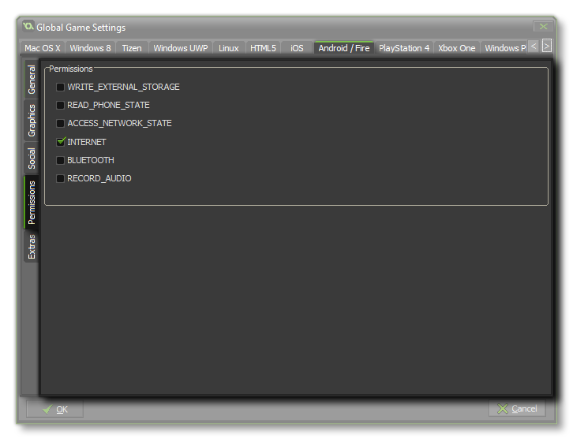Open the General side tab

[x=32, y=80]
